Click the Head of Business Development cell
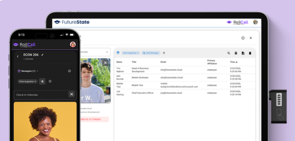 [x=140, y=70]
